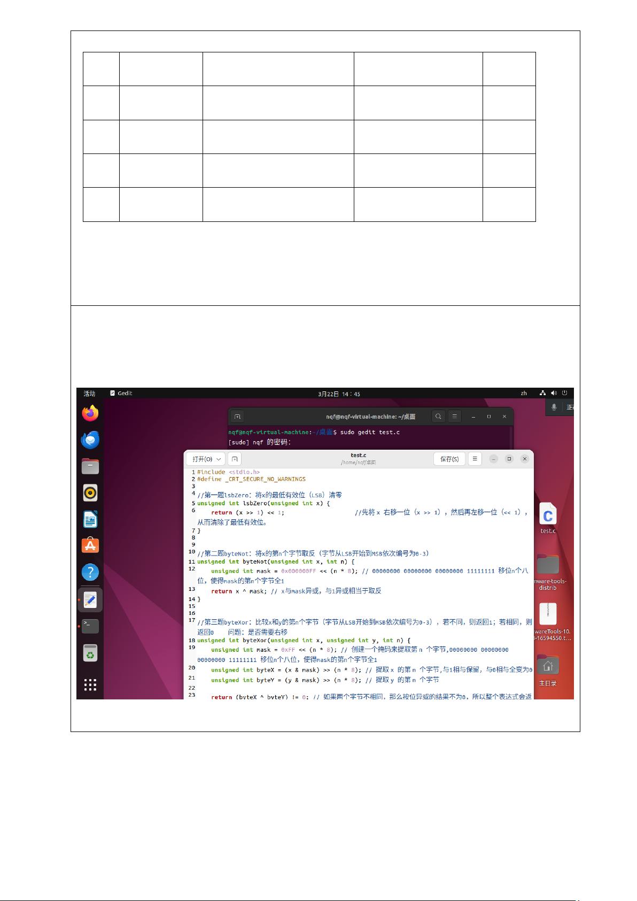Click the line '#include <stdio.h>'
The height and width of the screenshot is (901, 637).
point(228,472)
